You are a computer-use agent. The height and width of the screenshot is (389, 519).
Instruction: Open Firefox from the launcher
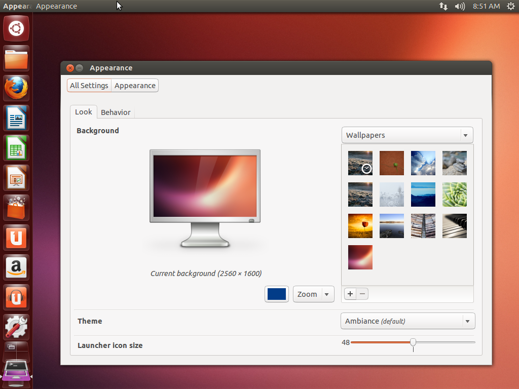click(16, 89)
